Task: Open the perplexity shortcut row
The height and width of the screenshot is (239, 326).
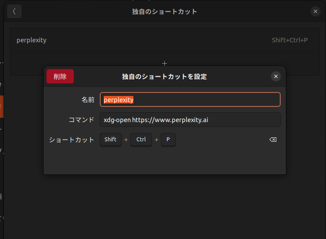Action: (x=165, y=40)
